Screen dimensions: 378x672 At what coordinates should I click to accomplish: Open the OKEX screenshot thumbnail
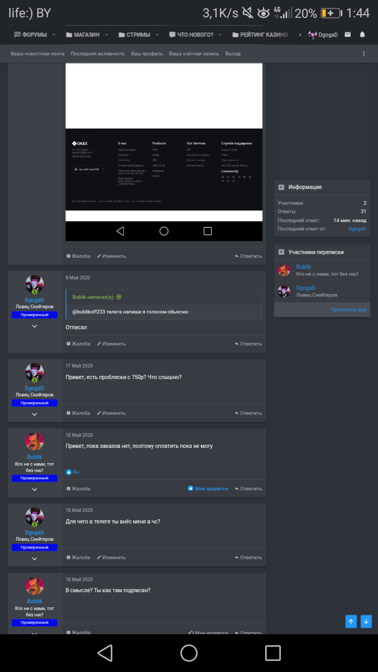[164, 152]
